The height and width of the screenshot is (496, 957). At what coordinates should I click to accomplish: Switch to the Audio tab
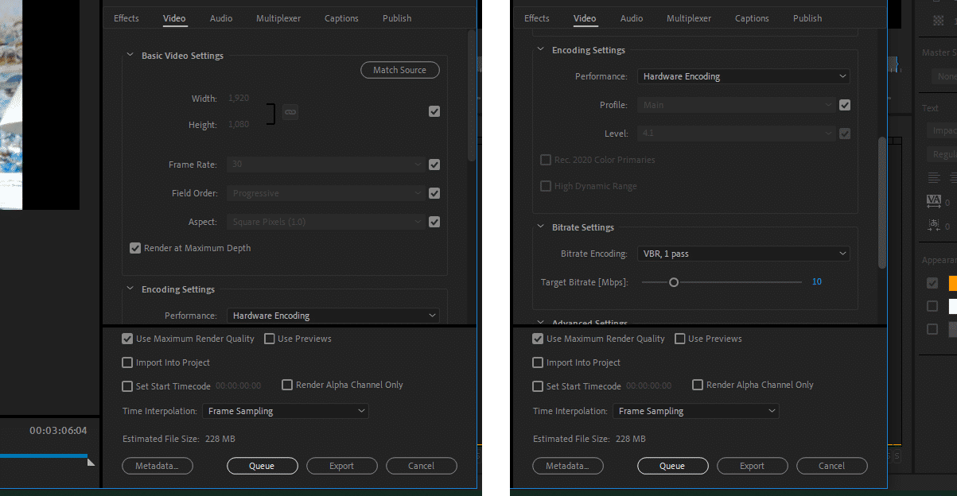click(220, 17)
